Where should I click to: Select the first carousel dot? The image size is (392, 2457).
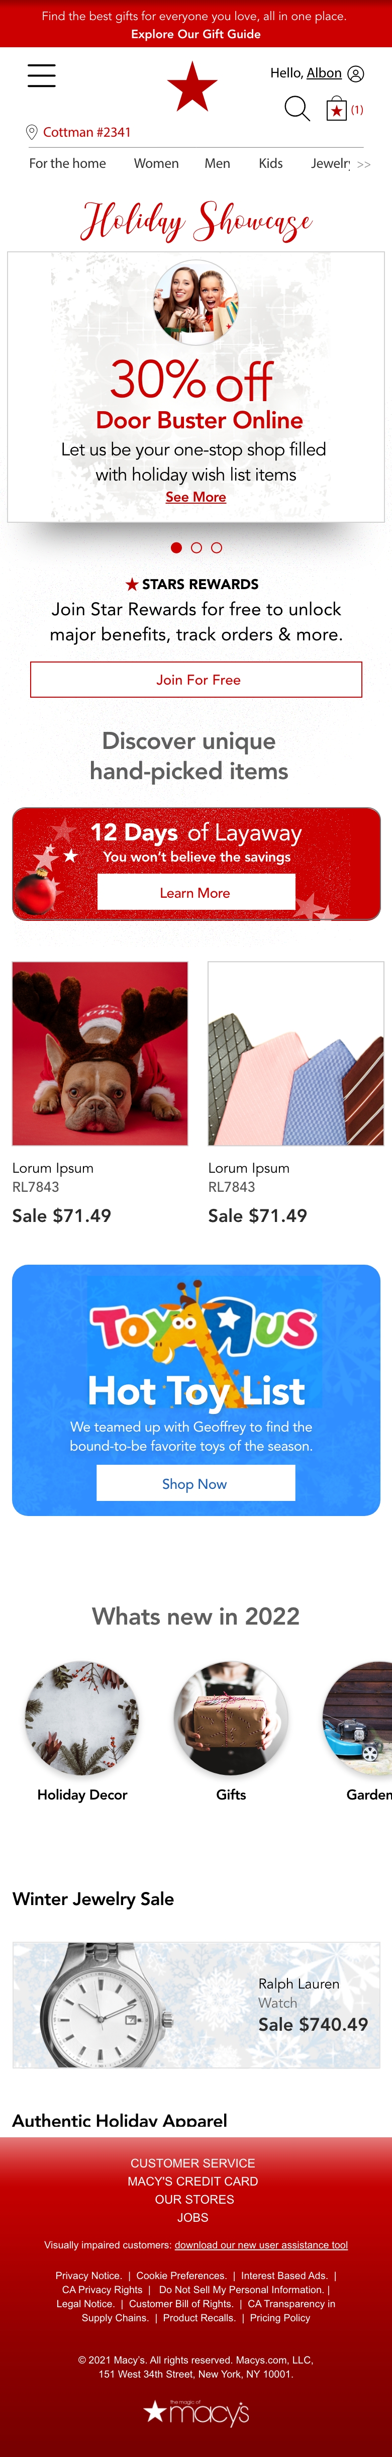click(x=176, y=547)
